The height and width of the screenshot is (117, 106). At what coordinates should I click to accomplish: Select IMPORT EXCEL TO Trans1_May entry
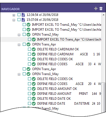pyautogui.click(x=67, y=25)
